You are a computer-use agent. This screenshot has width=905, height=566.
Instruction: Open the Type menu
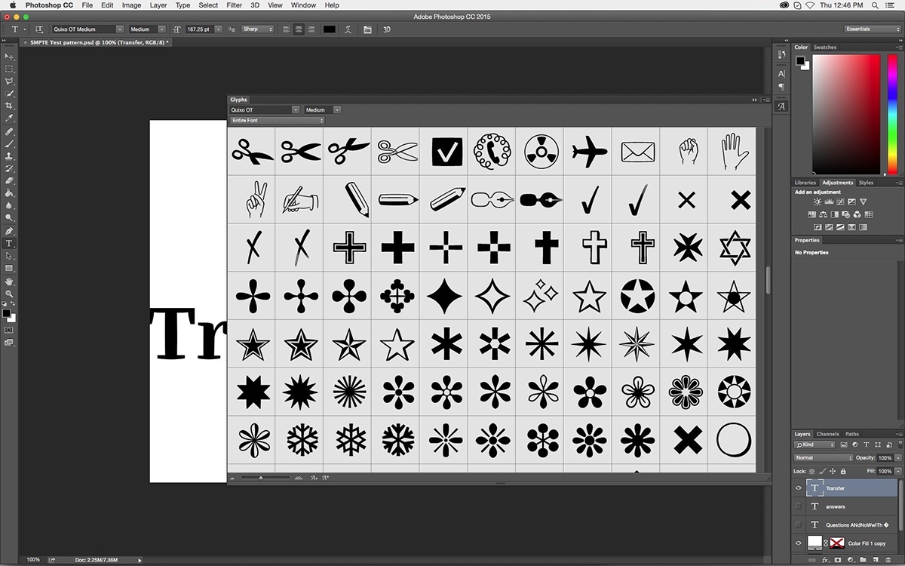183,5
